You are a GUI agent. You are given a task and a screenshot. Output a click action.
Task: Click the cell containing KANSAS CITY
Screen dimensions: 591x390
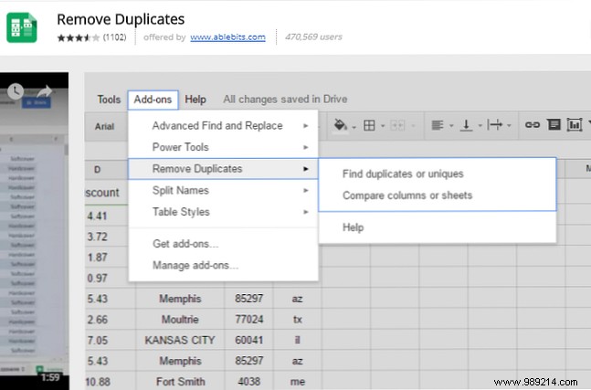[x=180, y=341]
